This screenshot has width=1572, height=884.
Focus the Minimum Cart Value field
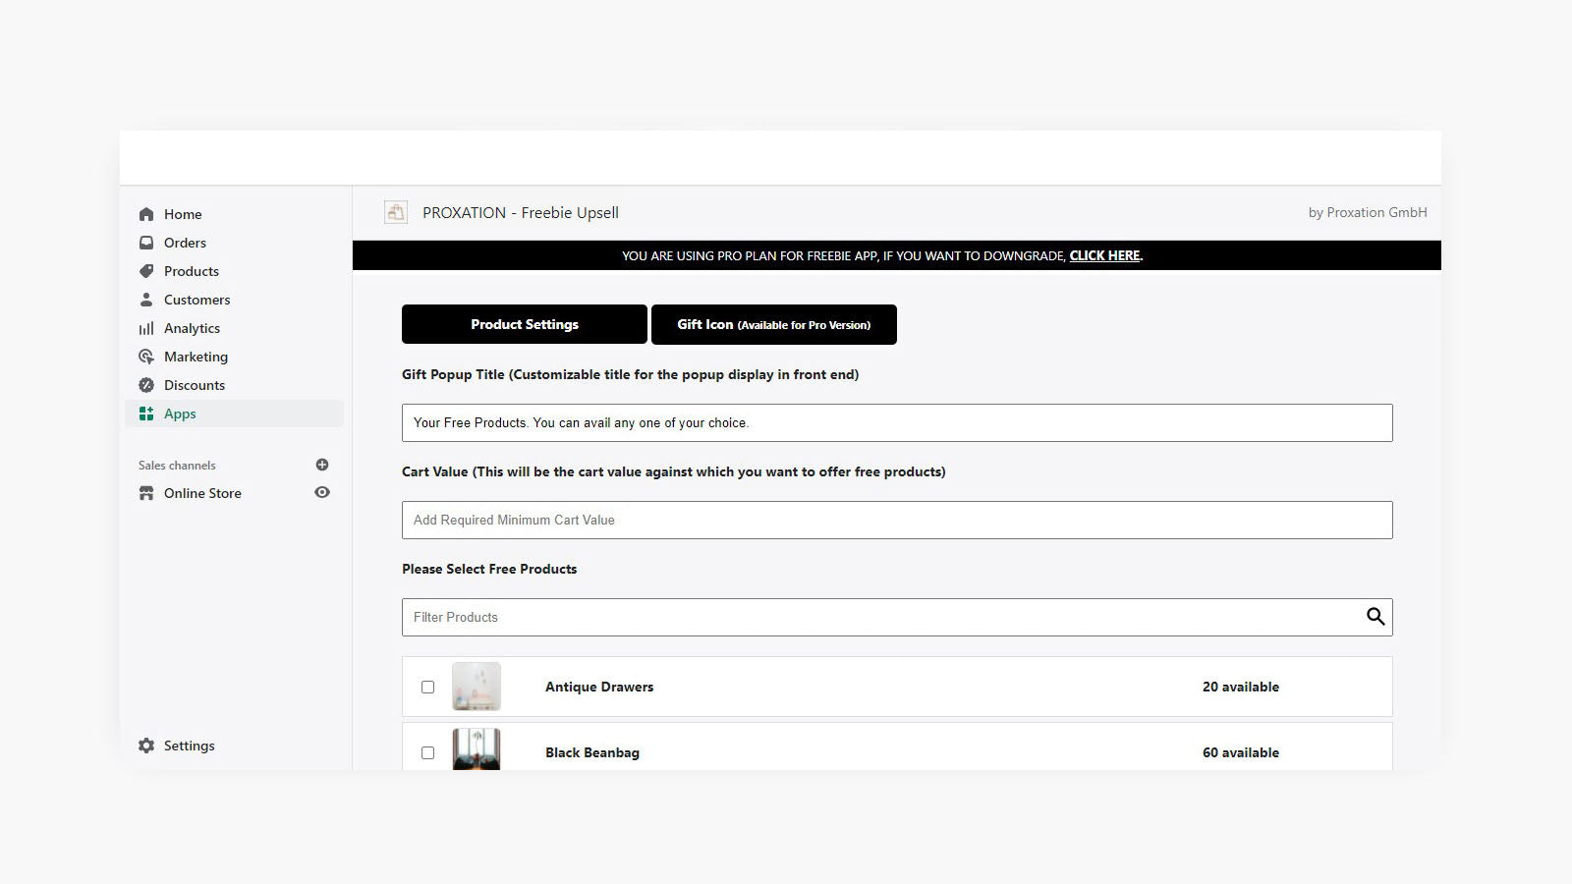pyautogui.click(x=897, y=520)
